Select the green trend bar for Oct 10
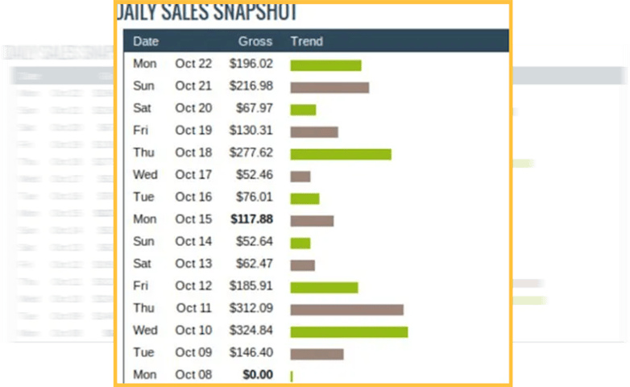This screenshot has height=387, width=630. [x=349, y=331]
